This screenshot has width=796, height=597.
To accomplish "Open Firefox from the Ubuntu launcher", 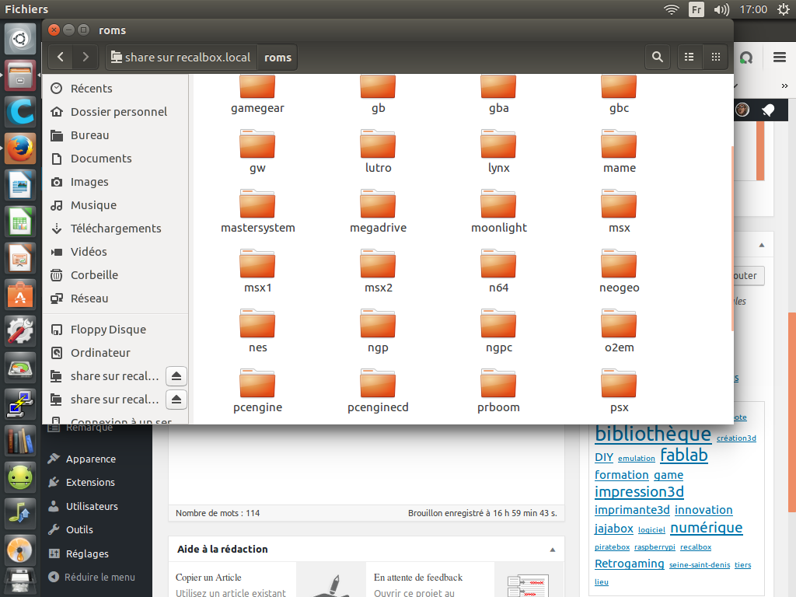I will click(20, 148).
